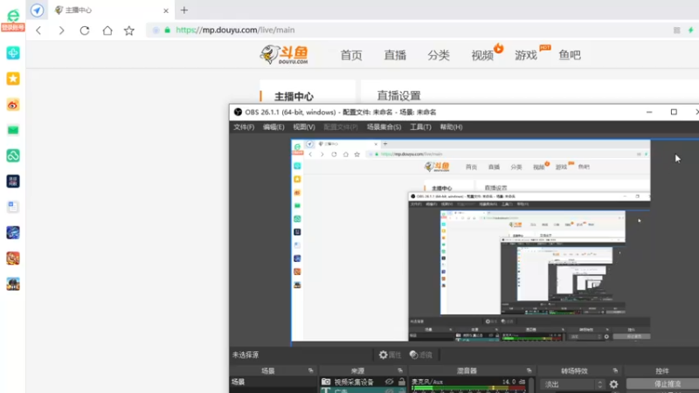The width and height of the screenshot is (699, 393).
Task: Open a new browser tab with plus
Action: pyautogui.click(x=184, y=10)
